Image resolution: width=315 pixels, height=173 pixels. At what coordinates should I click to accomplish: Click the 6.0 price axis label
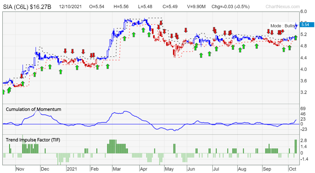tap(304, 11)
